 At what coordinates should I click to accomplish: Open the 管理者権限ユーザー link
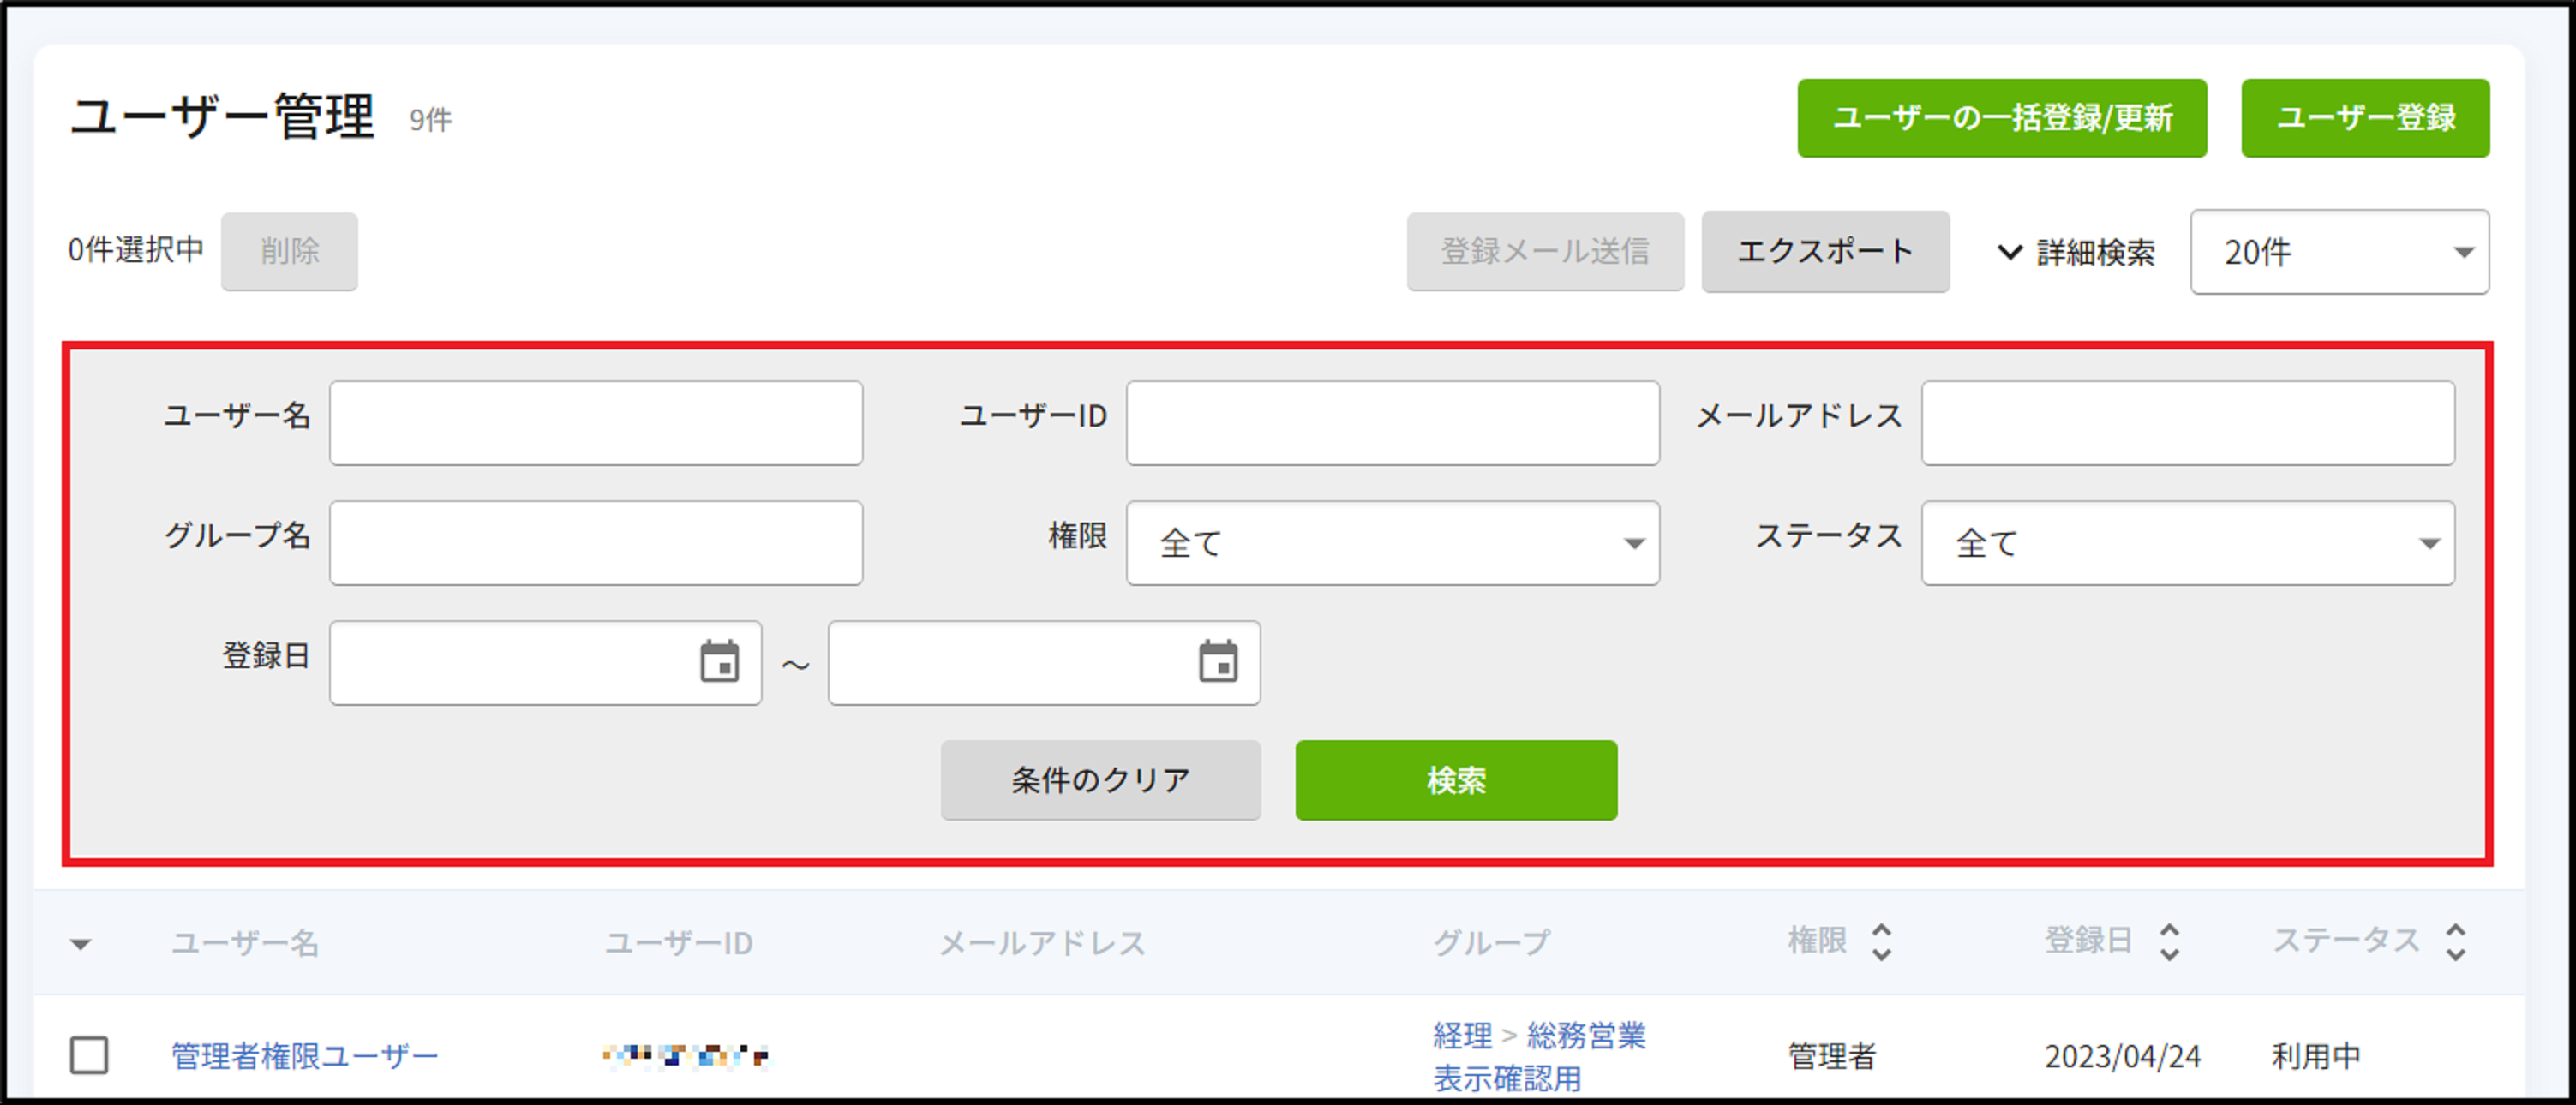click(305, 1056)
